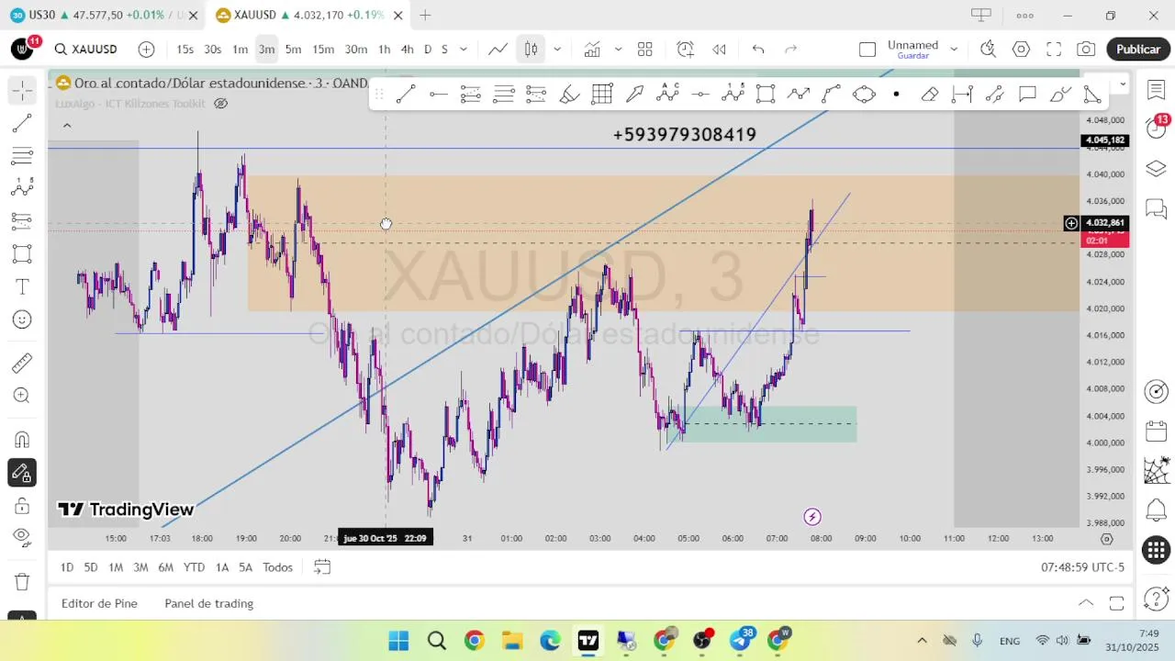Expand the favorites toolbar chevron
Viewport: 1175px width, 661px height.
click(x=1123, y=84)
